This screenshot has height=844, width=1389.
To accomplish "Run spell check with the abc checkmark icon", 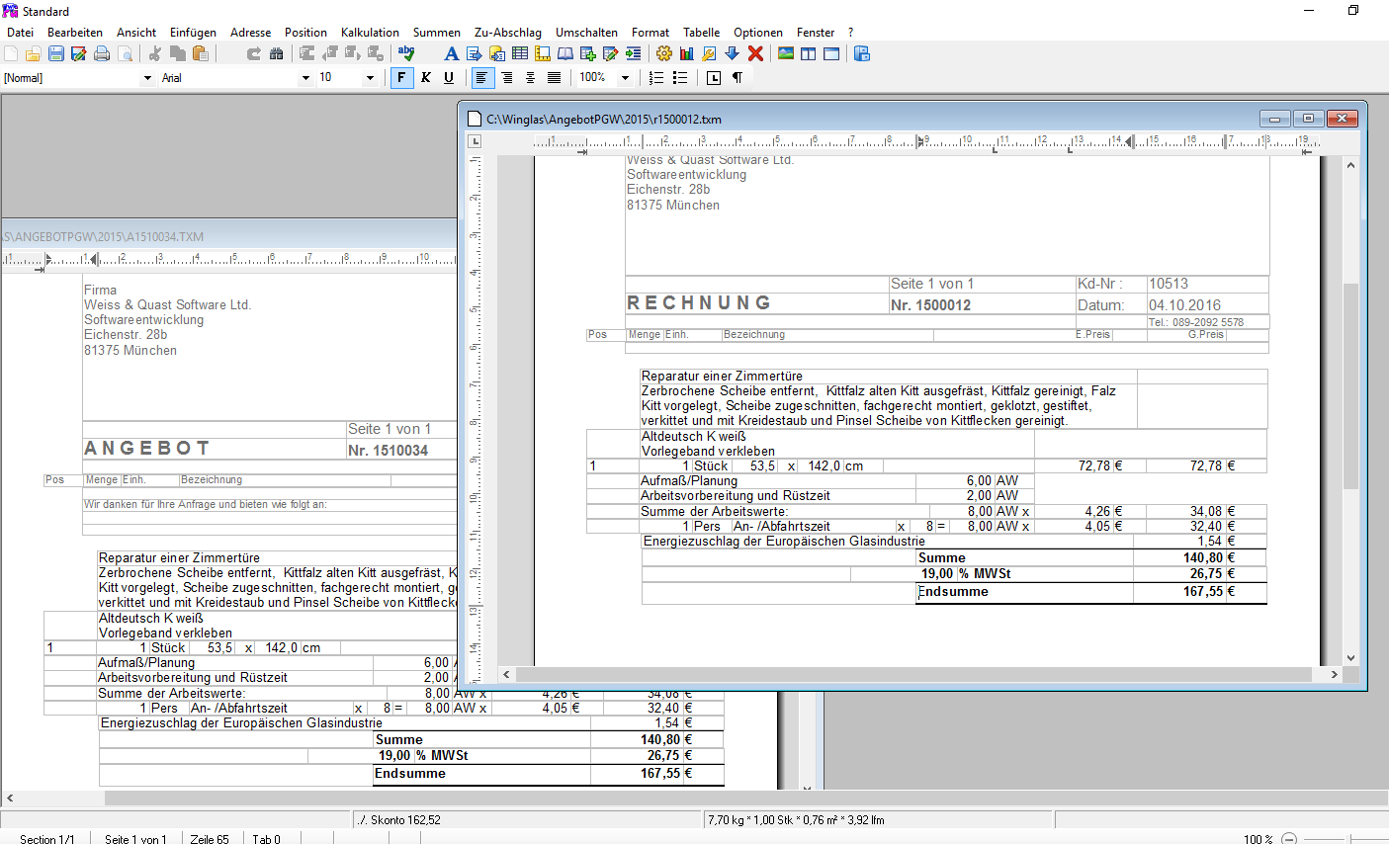I will (x=406, y=53).
